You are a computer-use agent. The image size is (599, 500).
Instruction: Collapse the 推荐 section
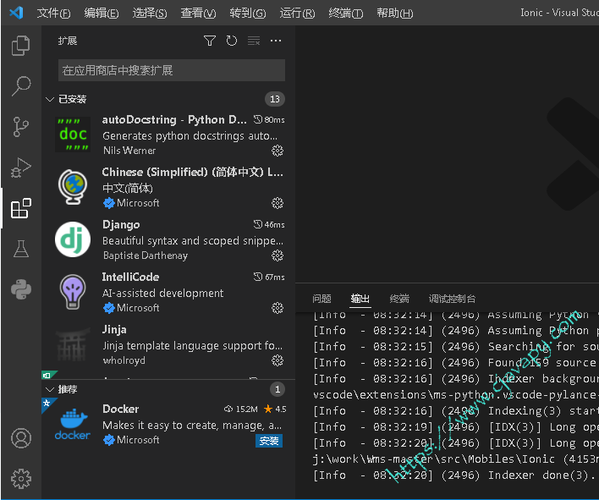(x=50, y=389)
